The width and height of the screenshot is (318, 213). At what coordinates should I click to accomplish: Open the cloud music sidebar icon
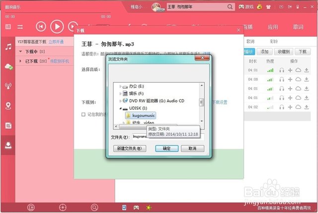click(8, 67)
